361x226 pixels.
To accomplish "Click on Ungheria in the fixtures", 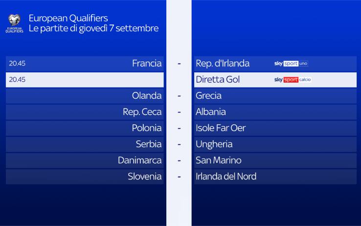I will tap(214, 144).
